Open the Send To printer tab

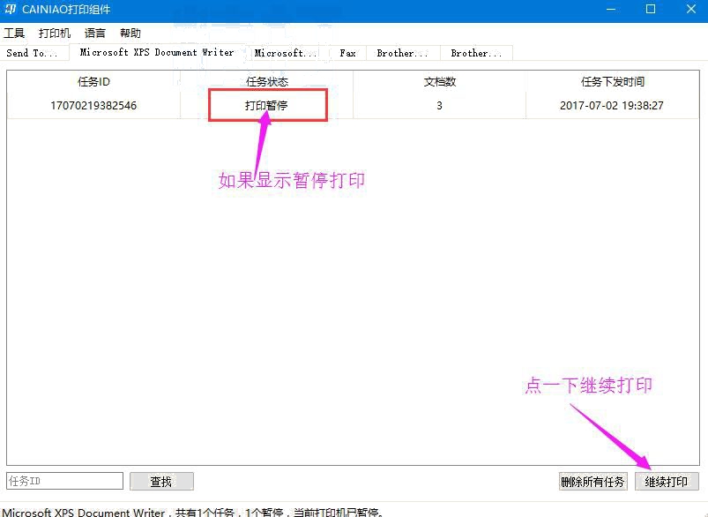33,53
